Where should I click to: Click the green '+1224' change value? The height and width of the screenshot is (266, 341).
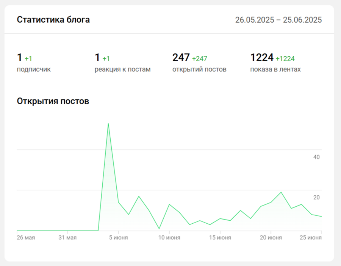pos(285,59)
